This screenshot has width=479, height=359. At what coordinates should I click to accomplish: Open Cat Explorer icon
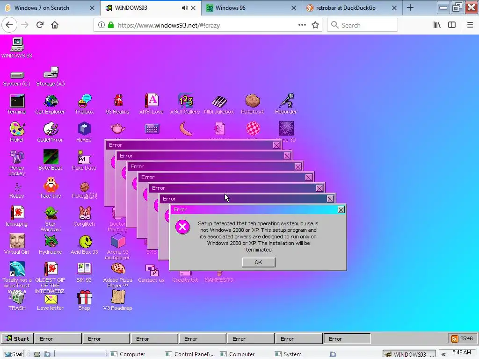pos(50,104)
